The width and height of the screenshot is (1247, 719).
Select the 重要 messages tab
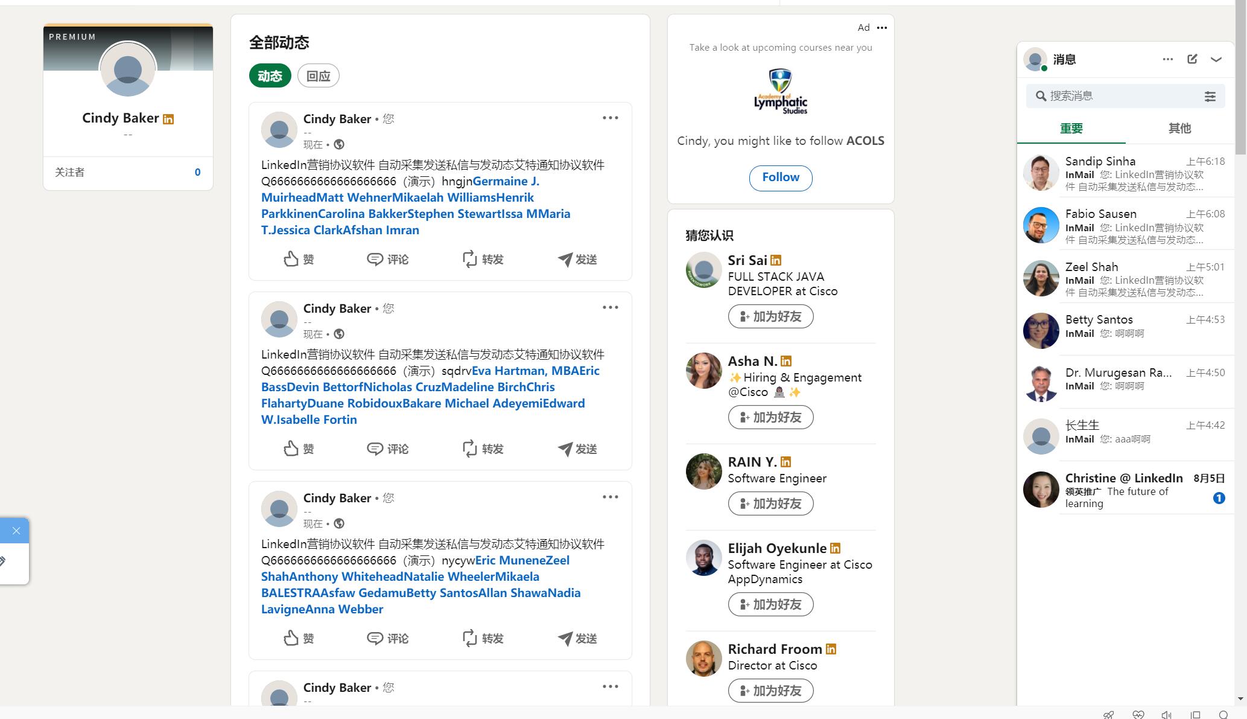(x=1071, y=128)
